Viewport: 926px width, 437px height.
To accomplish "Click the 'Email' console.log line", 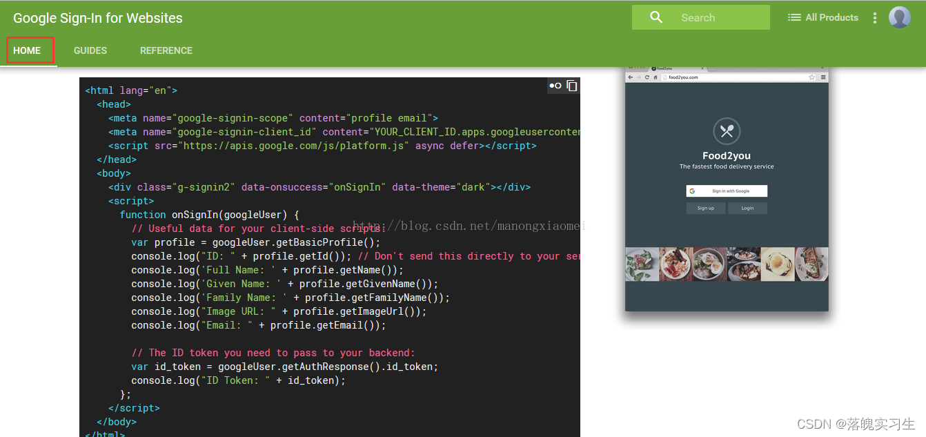I will (x=259, y=325).
